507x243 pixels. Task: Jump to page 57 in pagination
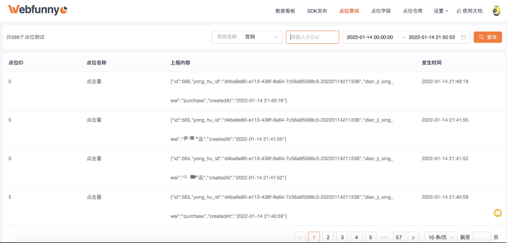399,237
